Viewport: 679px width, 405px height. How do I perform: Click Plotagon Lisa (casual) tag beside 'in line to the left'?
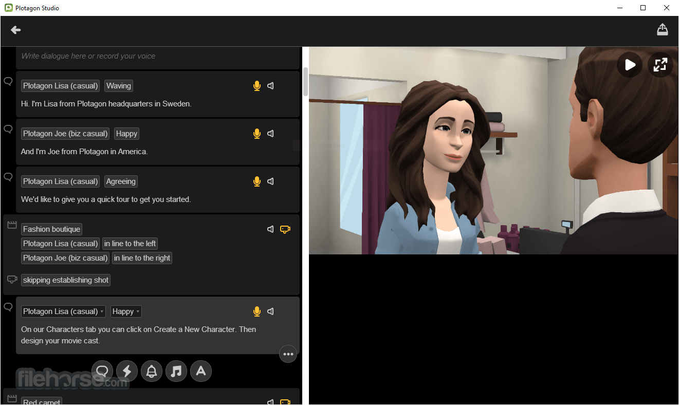click(x=61, y=244)
